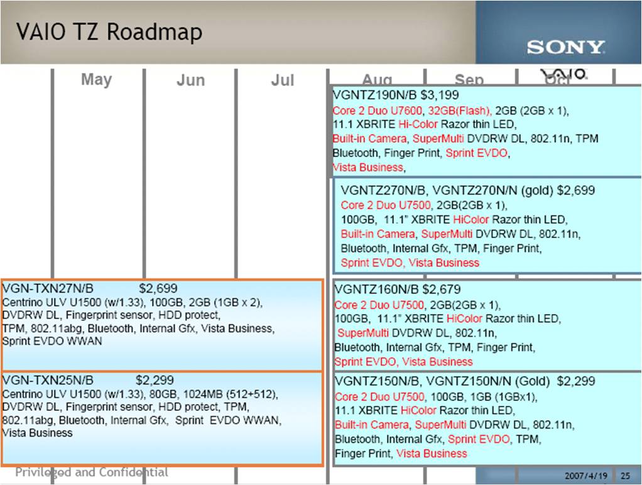The image size is (642, 485).
Task: Click Vista Business line in TXN25N/B box
Action: click(37, 433)
